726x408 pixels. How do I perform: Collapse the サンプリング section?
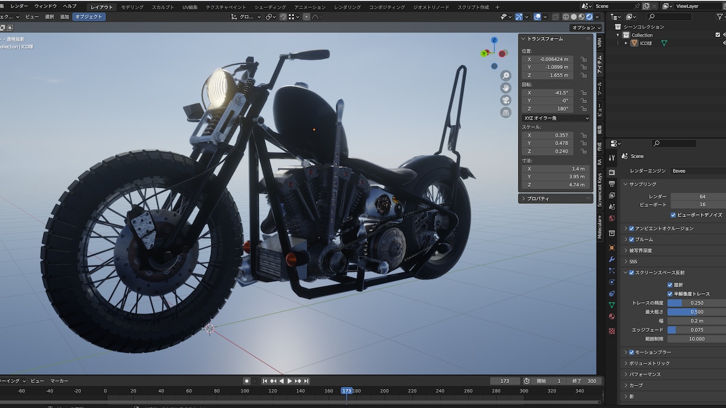click(625, 184)
